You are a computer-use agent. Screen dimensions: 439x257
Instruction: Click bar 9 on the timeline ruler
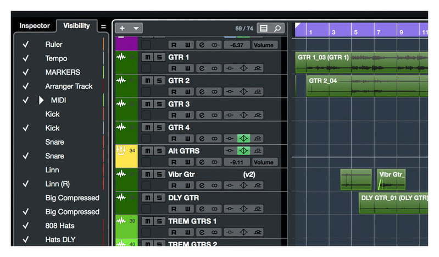pos(401,32)
